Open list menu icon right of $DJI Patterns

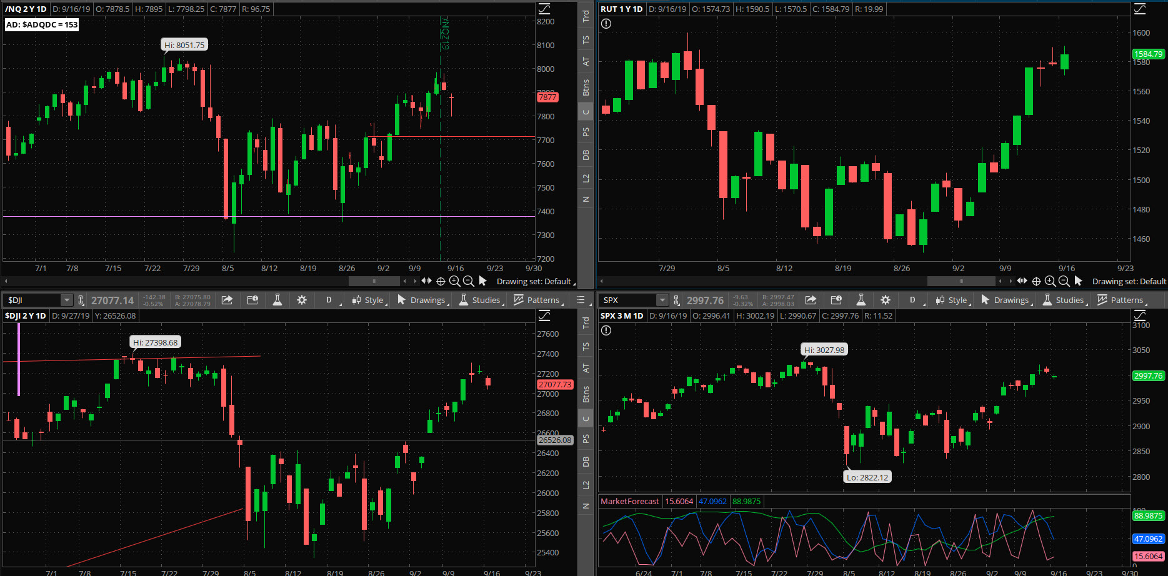pos(581,300)
